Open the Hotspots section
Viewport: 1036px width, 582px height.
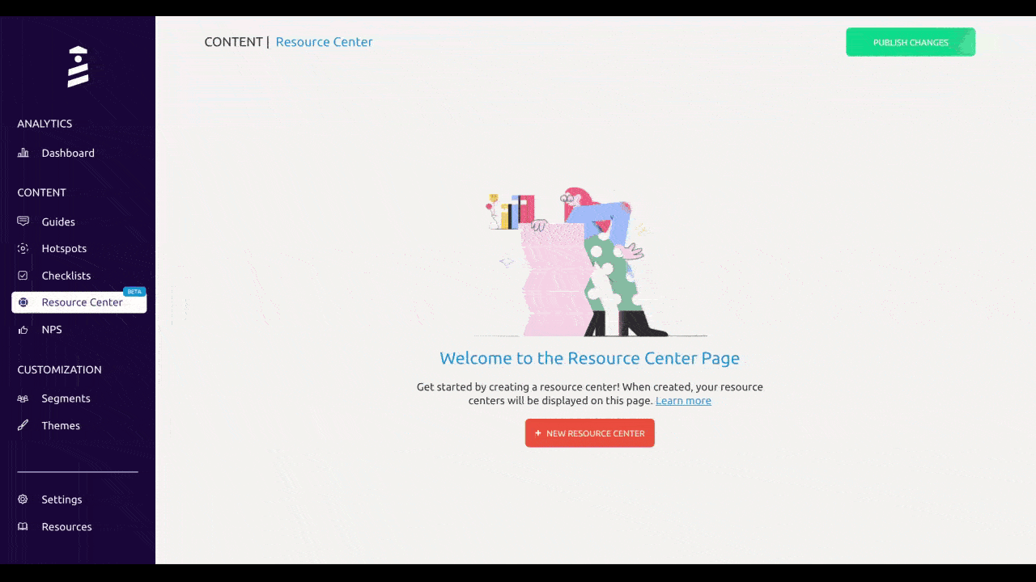click(64, 248)
